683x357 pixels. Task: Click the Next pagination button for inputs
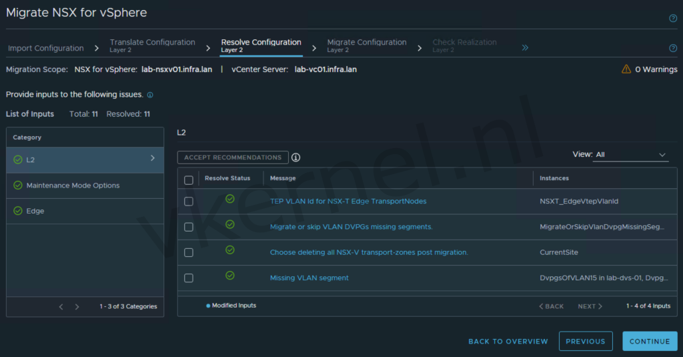(x=590, y=306)
